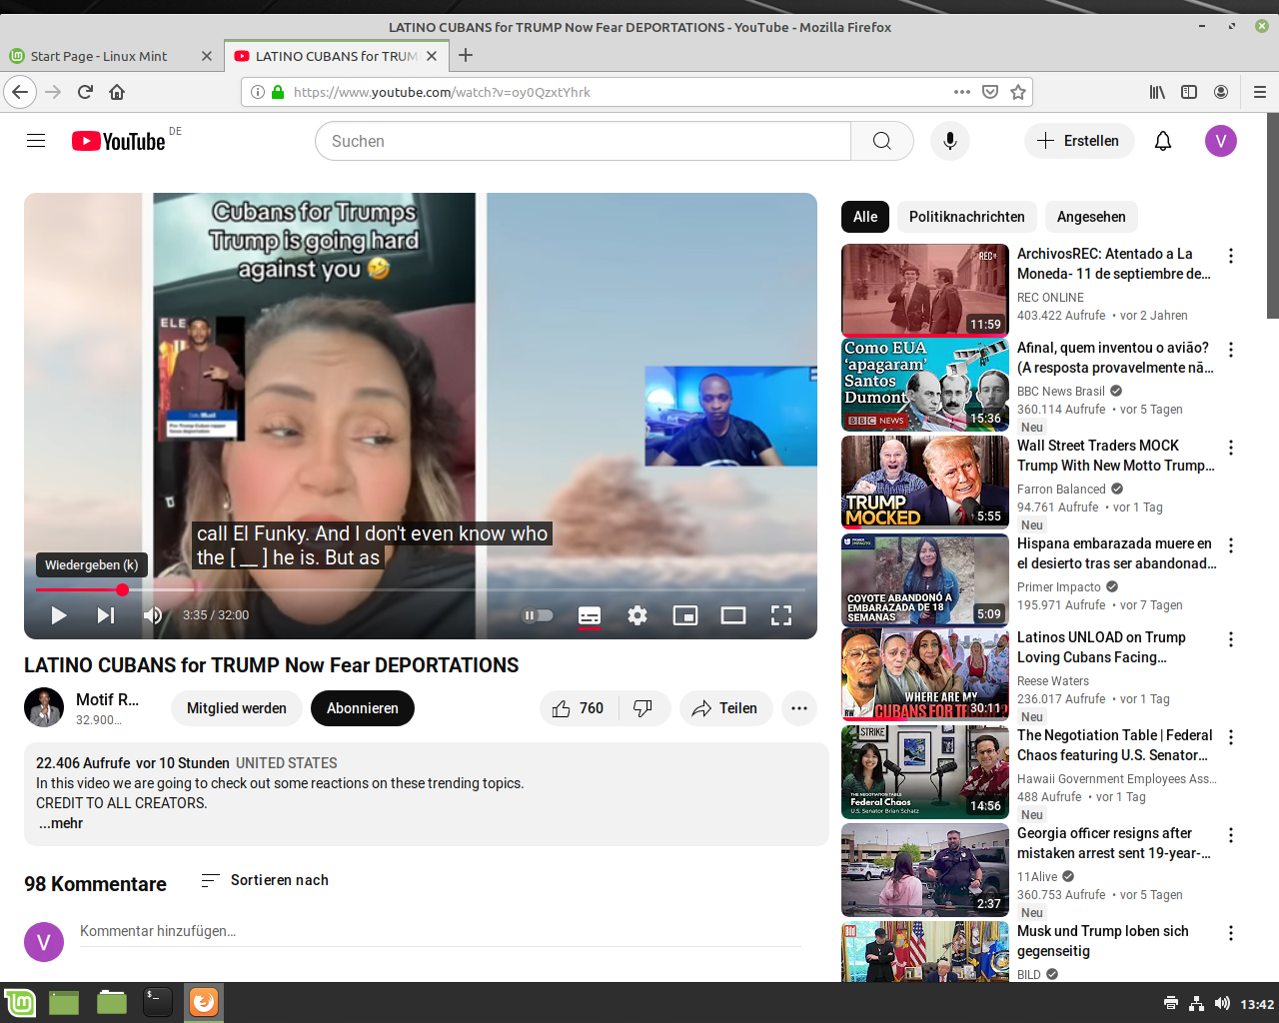Screen dimensions: 1279x1023
Task: Open the player settings gear
Action: [x=638, y=615]
